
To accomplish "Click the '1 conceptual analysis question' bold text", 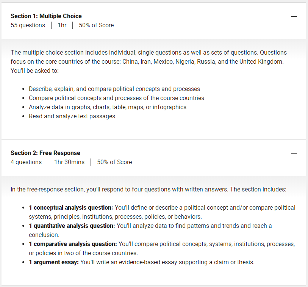I will tap(71, 208).
